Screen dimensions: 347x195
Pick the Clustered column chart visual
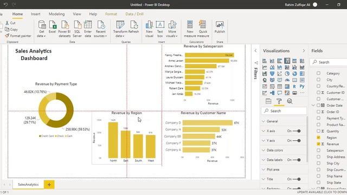pyautogui.click(x=287, y=61)
